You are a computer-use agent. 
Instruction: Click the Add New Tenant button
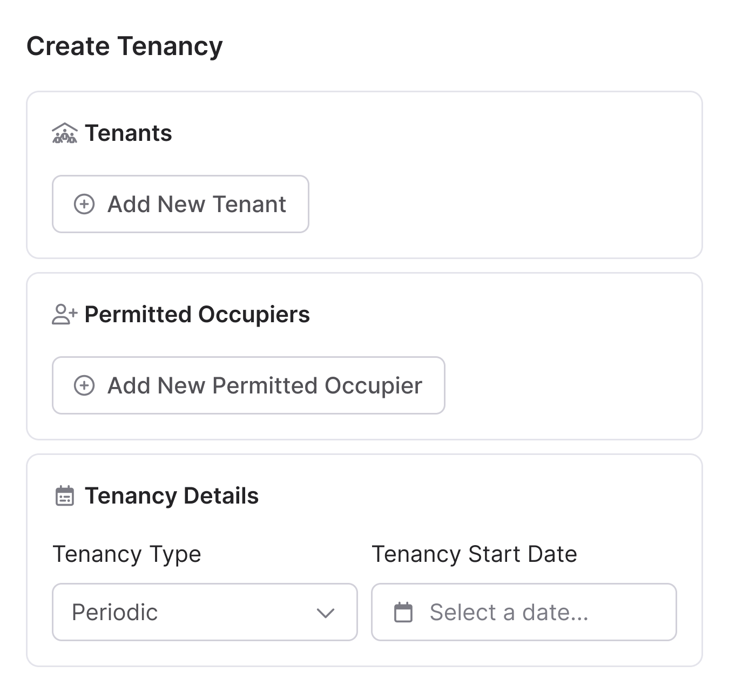coord(180,205)
